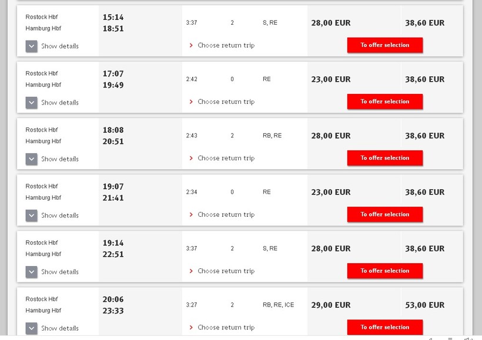Click red chevron beside 17:07 return trip
This screenshot has width=482, height=340.
pyautogui.click(x=191, y=102)
